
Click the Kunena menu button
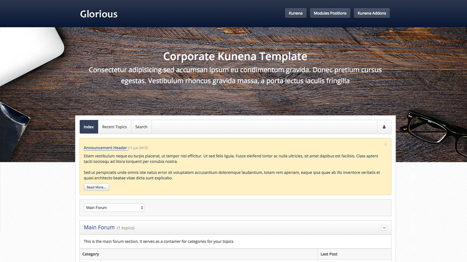click(x=296, y=13)
